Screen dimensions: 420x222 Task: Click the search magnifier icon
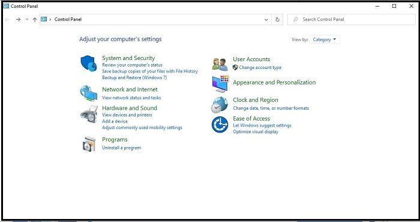295,19
